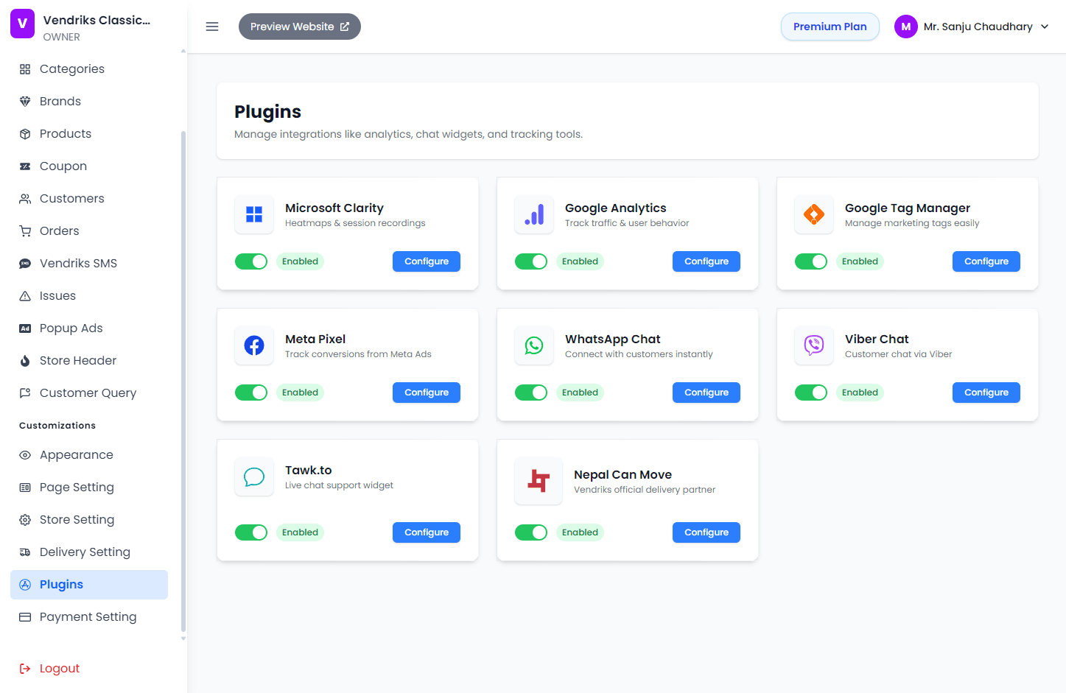Screen dimensions: 1066x693
Task: Turn off the Tawk.to toggle switch
Action: pos(251,532)
